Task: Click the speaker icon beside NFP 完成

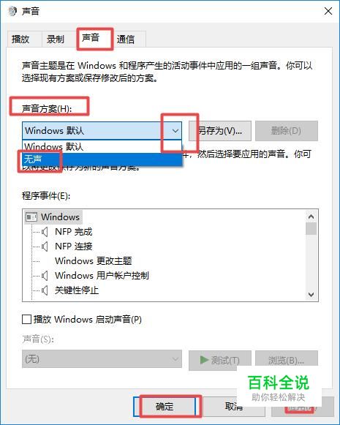Action: 45,232
